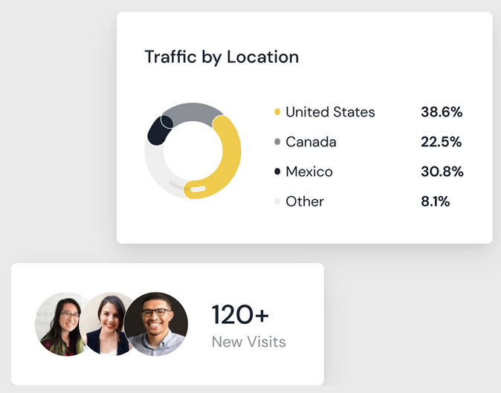Click the Other legend label

coord(305,201)
